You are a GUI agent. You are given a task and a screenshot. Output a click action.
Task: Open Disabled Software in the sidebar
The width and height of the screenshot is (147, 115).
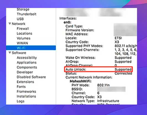(x=31, y=77)
